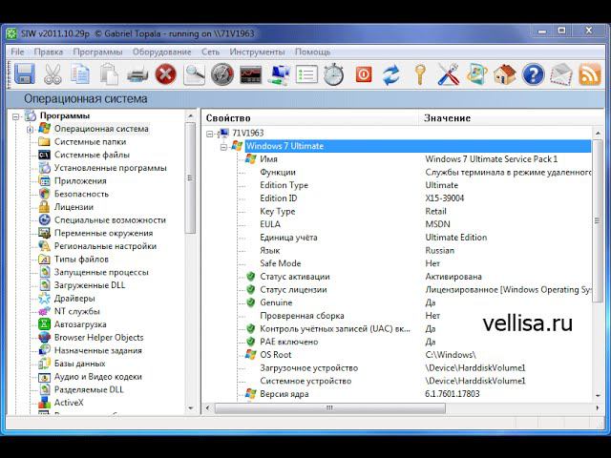
Task: Click the Save floppy disk toolbar icon
Action: point(25,73)
